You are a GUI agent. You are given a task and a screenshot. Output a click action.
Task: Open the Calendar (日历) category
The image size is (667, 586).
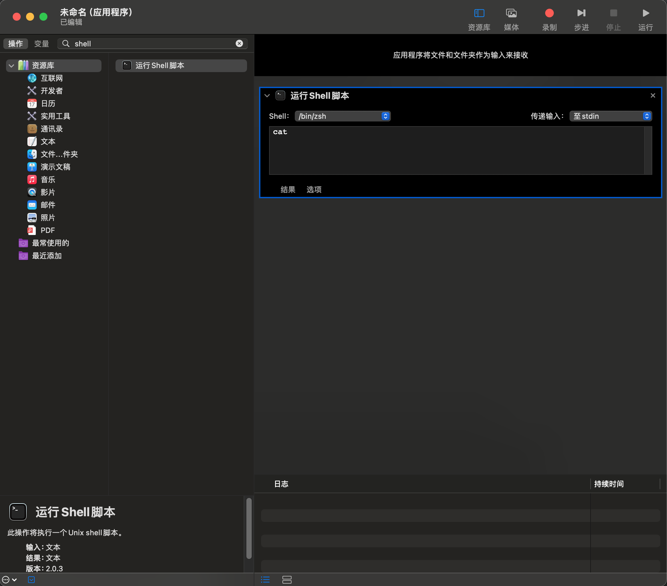tap(48, 103)
